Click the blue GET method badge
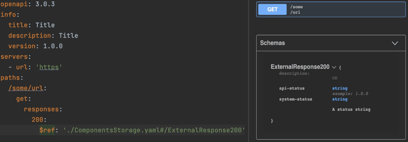The width and height of the screenshot is (408, 142). pyautogui.click(x=272, y=10)
